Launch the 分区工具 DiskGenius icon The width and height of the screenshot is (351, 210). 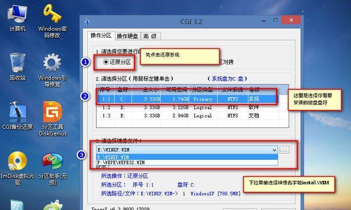point(52,118)
